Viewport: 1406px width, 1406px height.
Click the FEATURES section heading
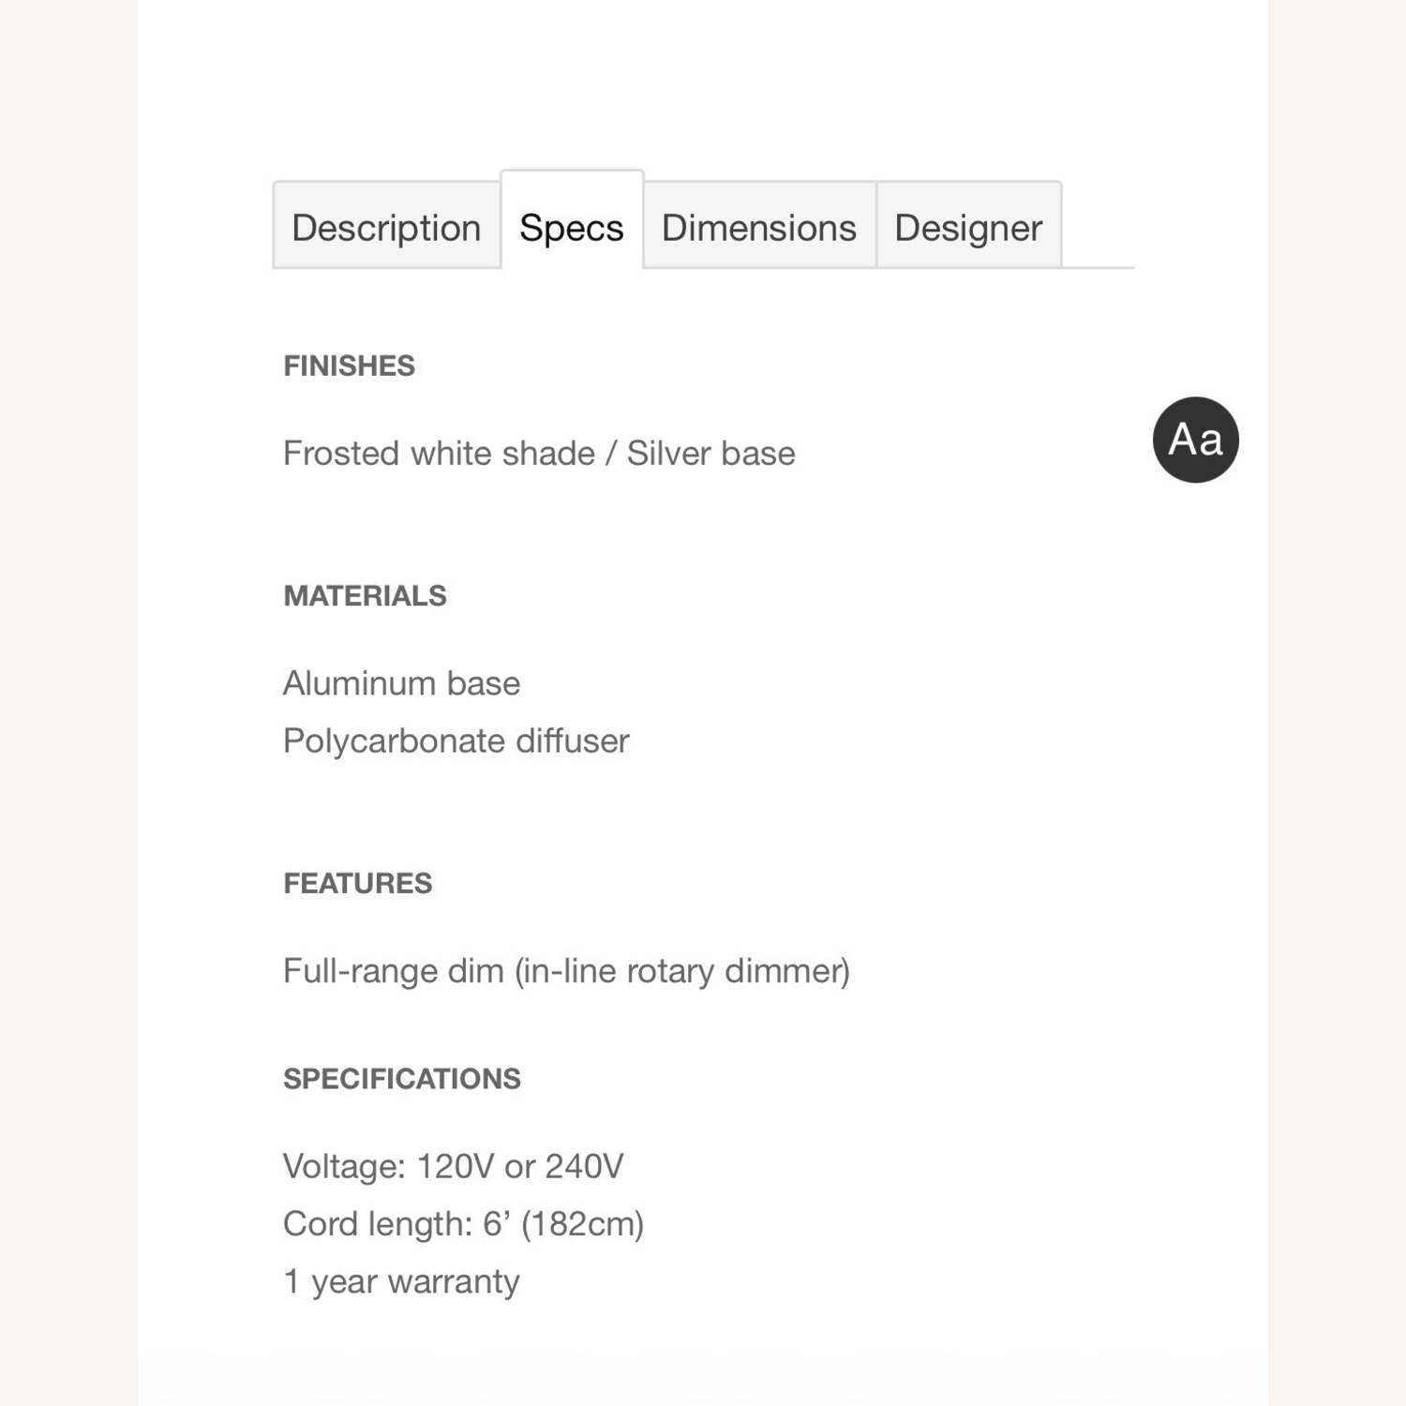click(x=357, y=883)
